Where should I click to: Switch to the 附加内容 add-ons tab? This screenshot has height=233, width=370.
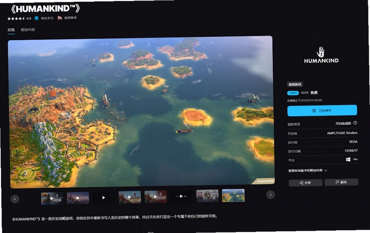[x=28, y=30]
